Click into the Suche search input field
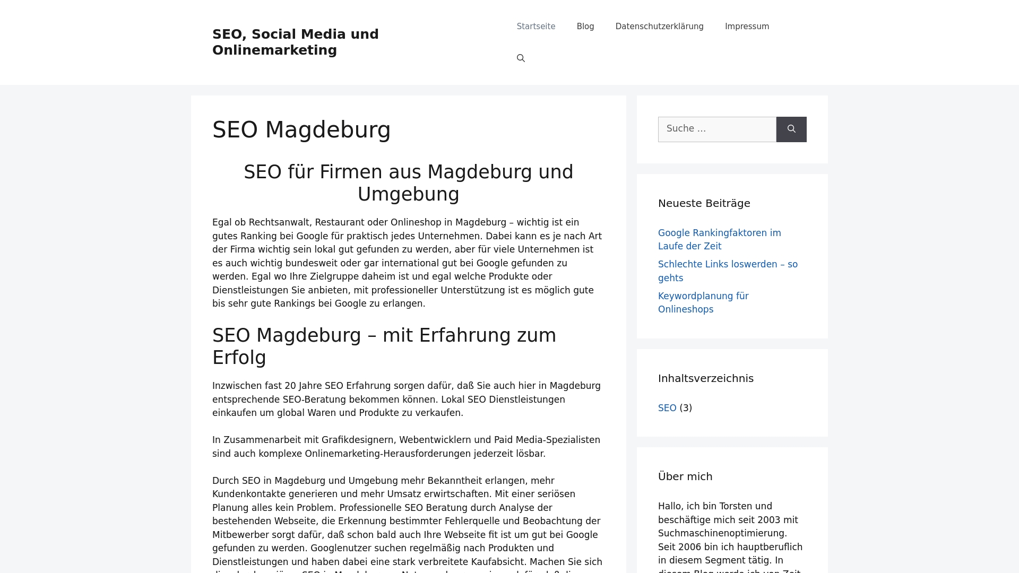The image size is (1019, 573). pyautogui.click(x=716, y=129)
